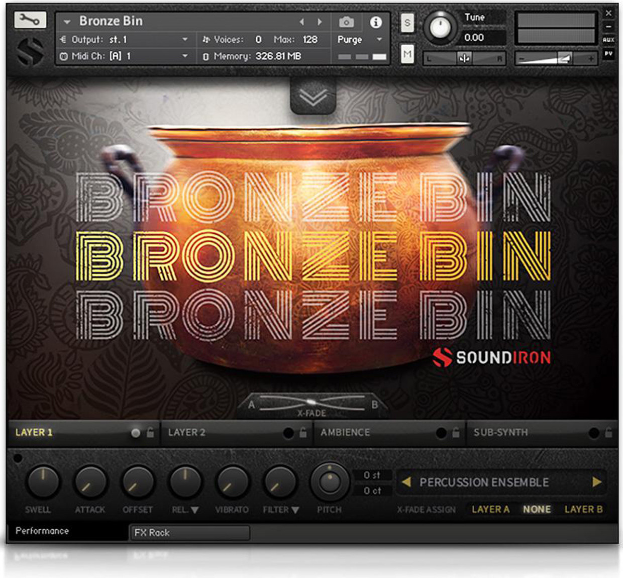Toggle the LAYER 1 lock icon
This screenshot has width=623, height=578.
pyautogui.click(x=150, y=432)
